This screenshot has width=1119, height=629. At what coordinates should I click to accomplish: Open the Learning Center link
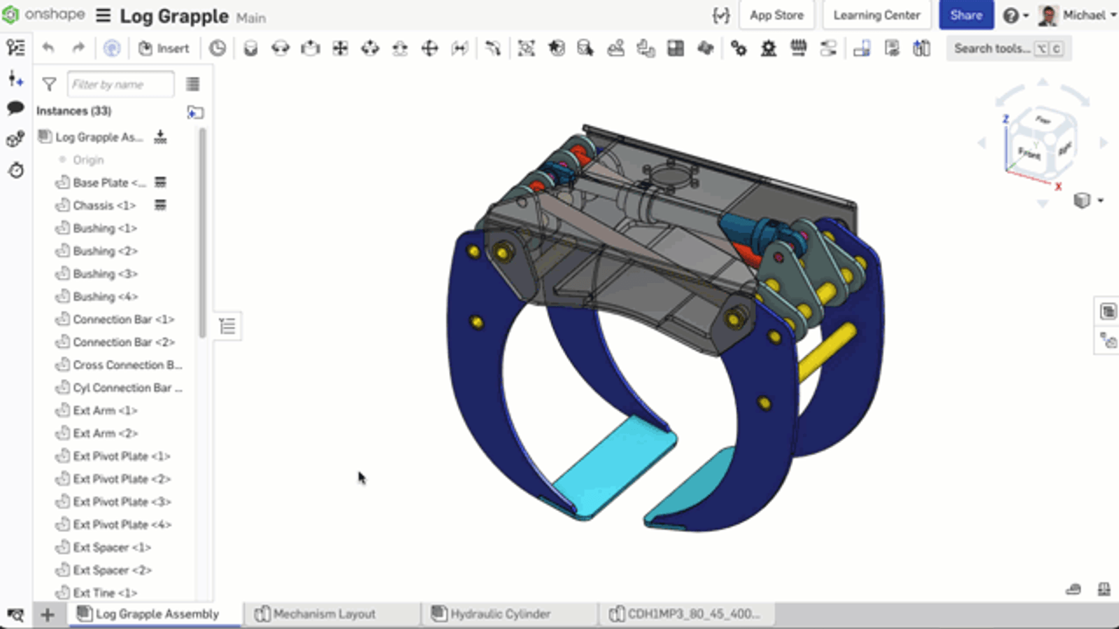(x=876, y=15)
